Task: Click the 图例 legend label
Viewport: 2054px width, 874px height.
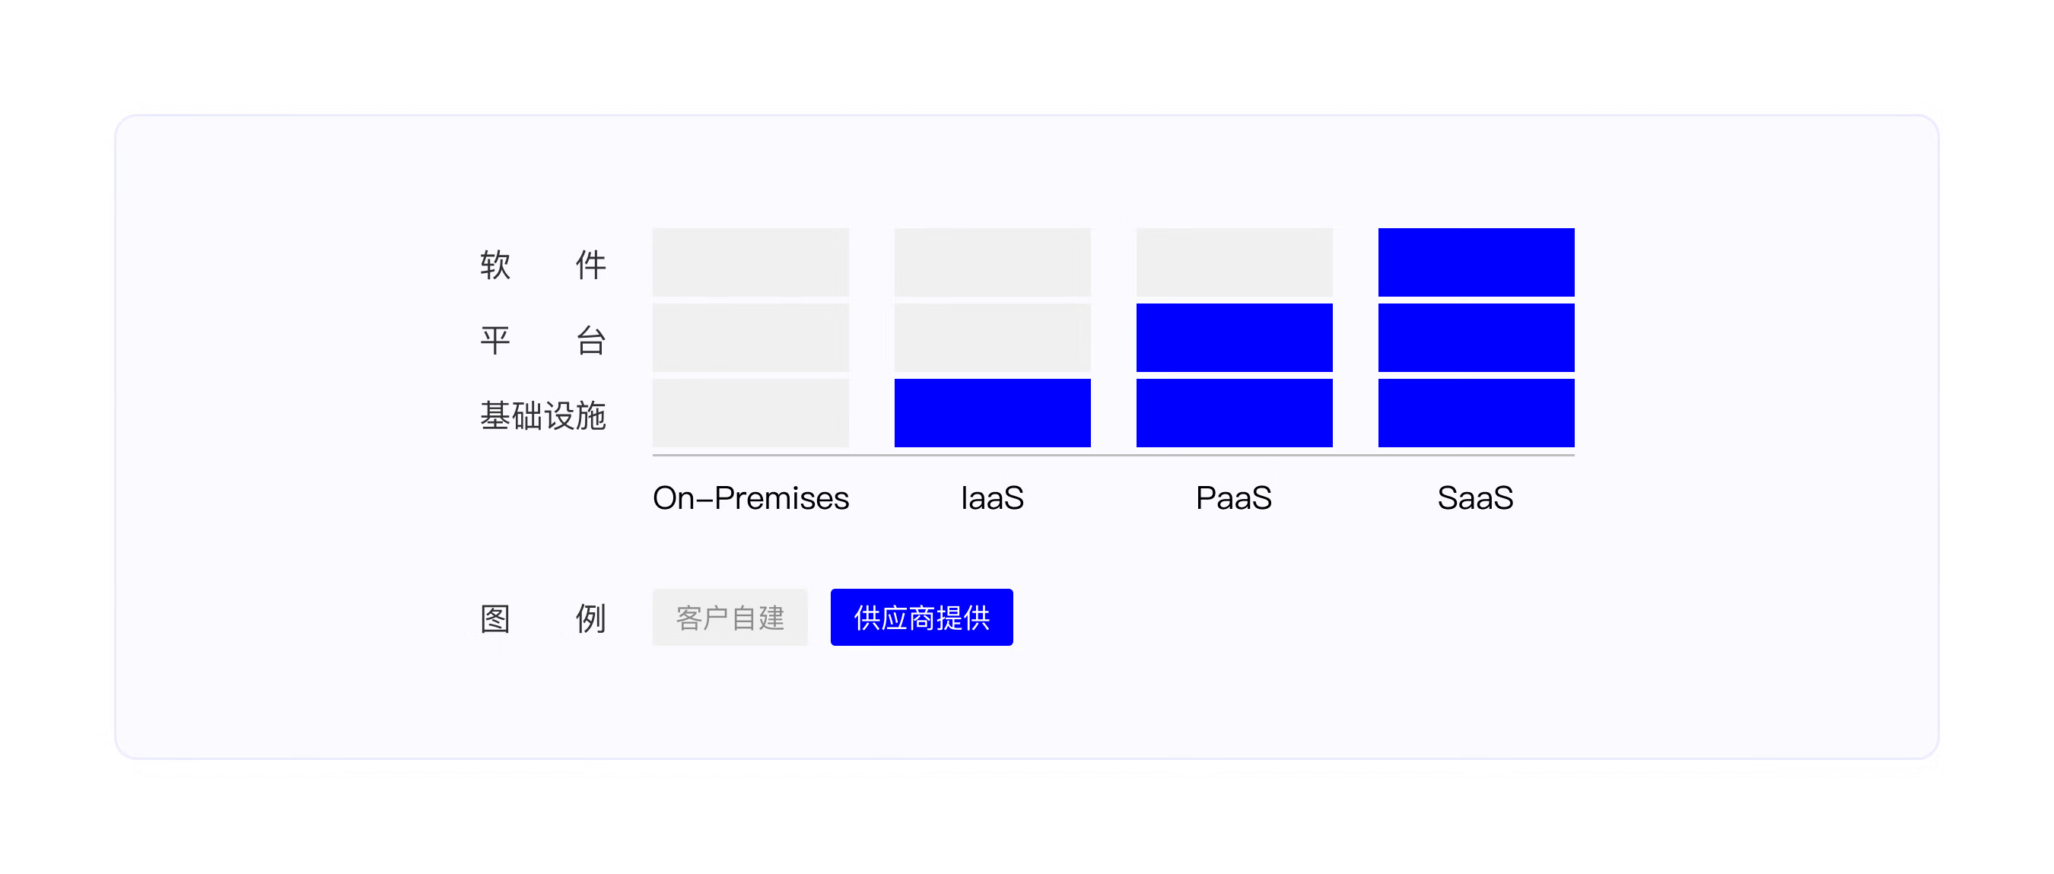Action: pos(543,618)
